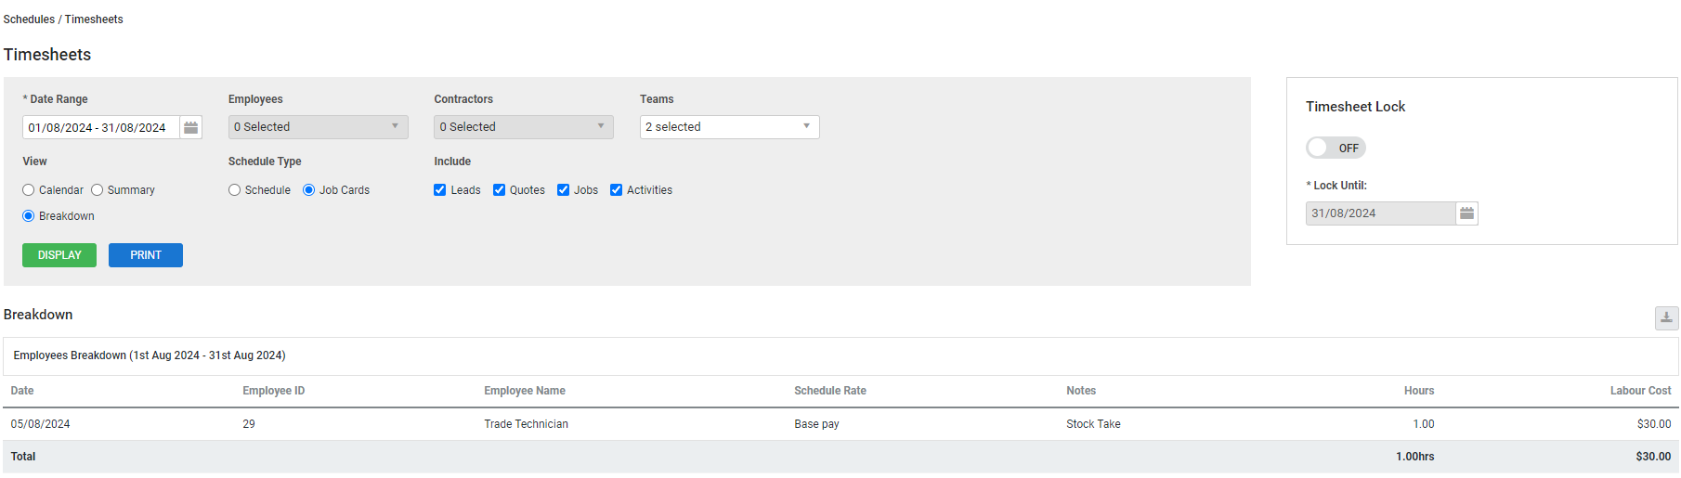Image resolution: width=1681 pixels, height=478 pixels.
Task: Toggle the Timesheet Lock OFF switch
Action: click(x=1336, y=148)
